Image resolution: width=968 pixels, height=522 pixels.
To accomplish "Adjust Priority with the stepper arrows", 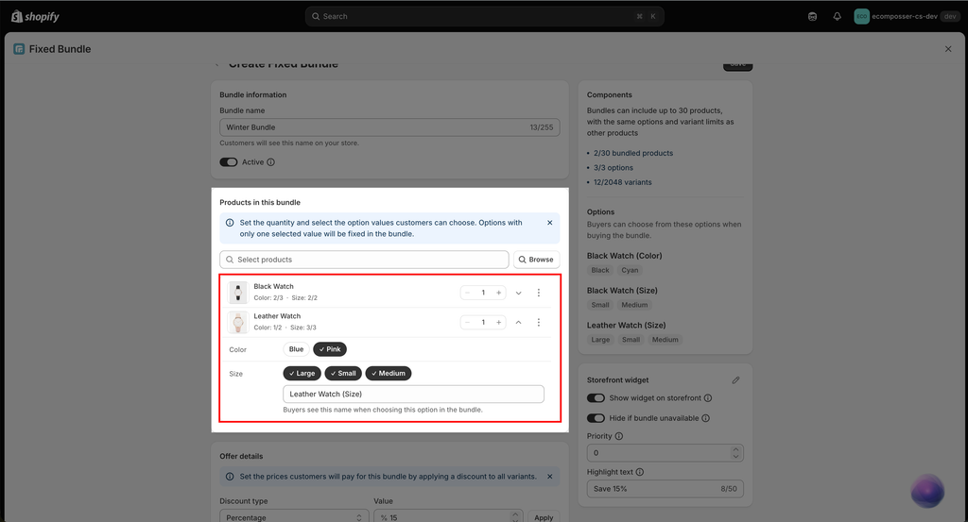I will (735, 453).
